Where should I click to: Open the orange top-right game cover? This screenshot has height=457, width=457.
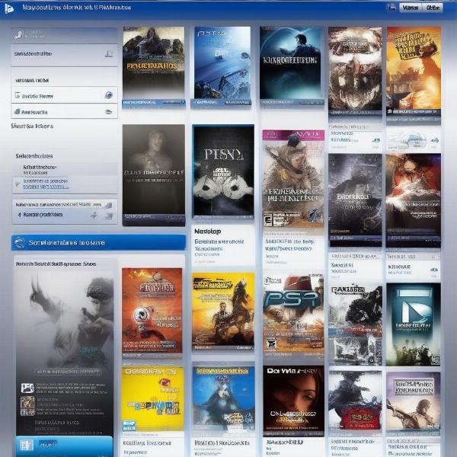414,69
